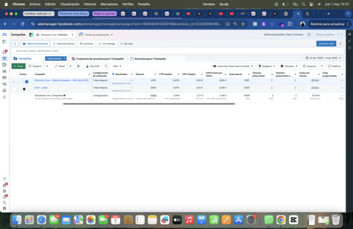Delete selected campaign with trash icon
Viewport: 353px width, 229px height.
pyautogui.click(x=78, y=66)
